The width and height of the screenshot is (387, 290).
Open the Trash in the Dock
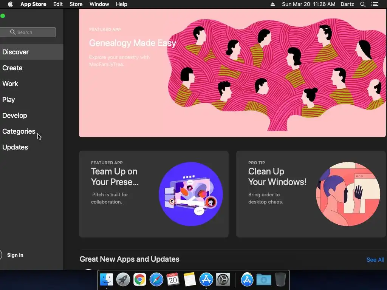pos(280,280)
